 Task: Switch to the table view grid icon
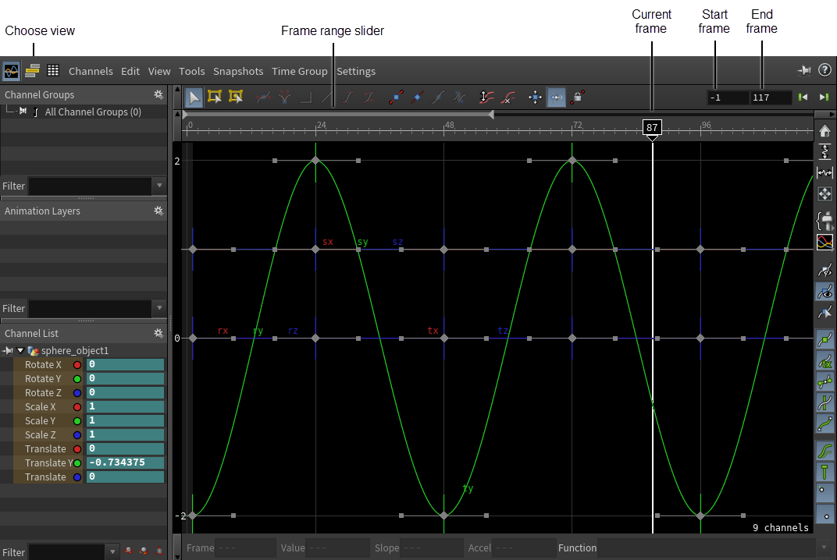53,71
